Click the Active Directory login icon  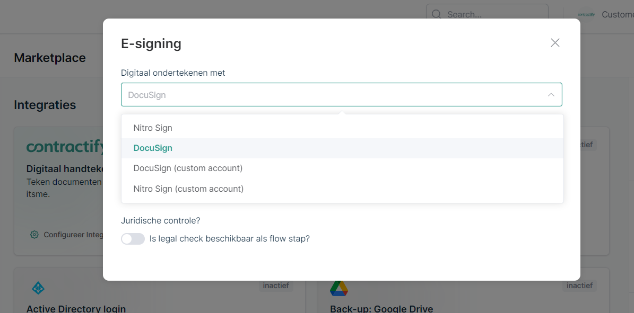38,288
